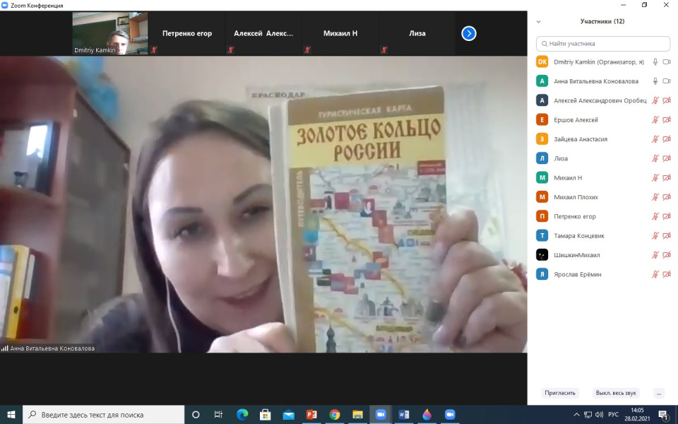Search participants in the Найти участника field

[x=603, y=44]
